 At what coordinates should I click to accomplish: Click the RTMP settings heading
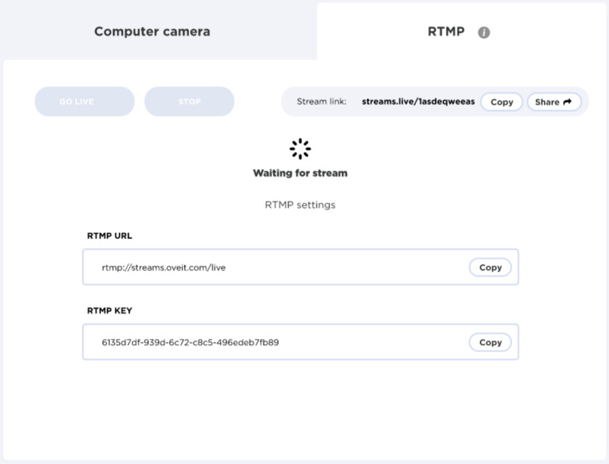(x=300, y=206)
